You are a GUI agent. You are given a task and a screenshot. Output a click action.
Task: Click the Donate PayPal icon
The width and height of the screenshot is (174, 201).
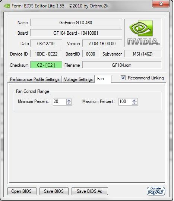(156, 191)
